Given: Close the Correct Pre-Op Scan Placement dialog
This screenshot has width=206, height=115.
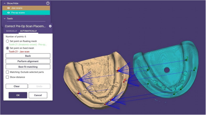Looking at the screenshot, I should pos(50,26).
